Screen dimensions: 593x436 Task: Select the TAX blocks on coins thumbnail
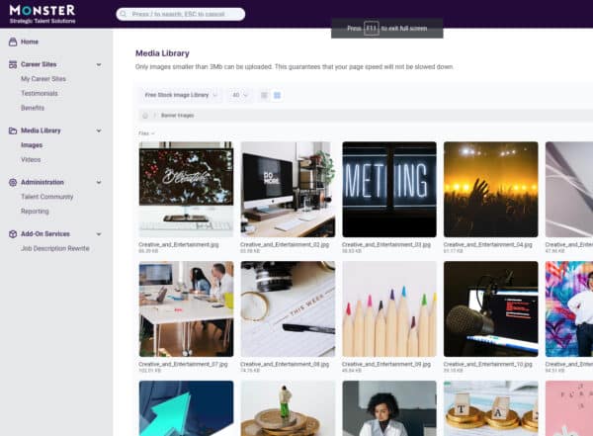tap(491, 408)
